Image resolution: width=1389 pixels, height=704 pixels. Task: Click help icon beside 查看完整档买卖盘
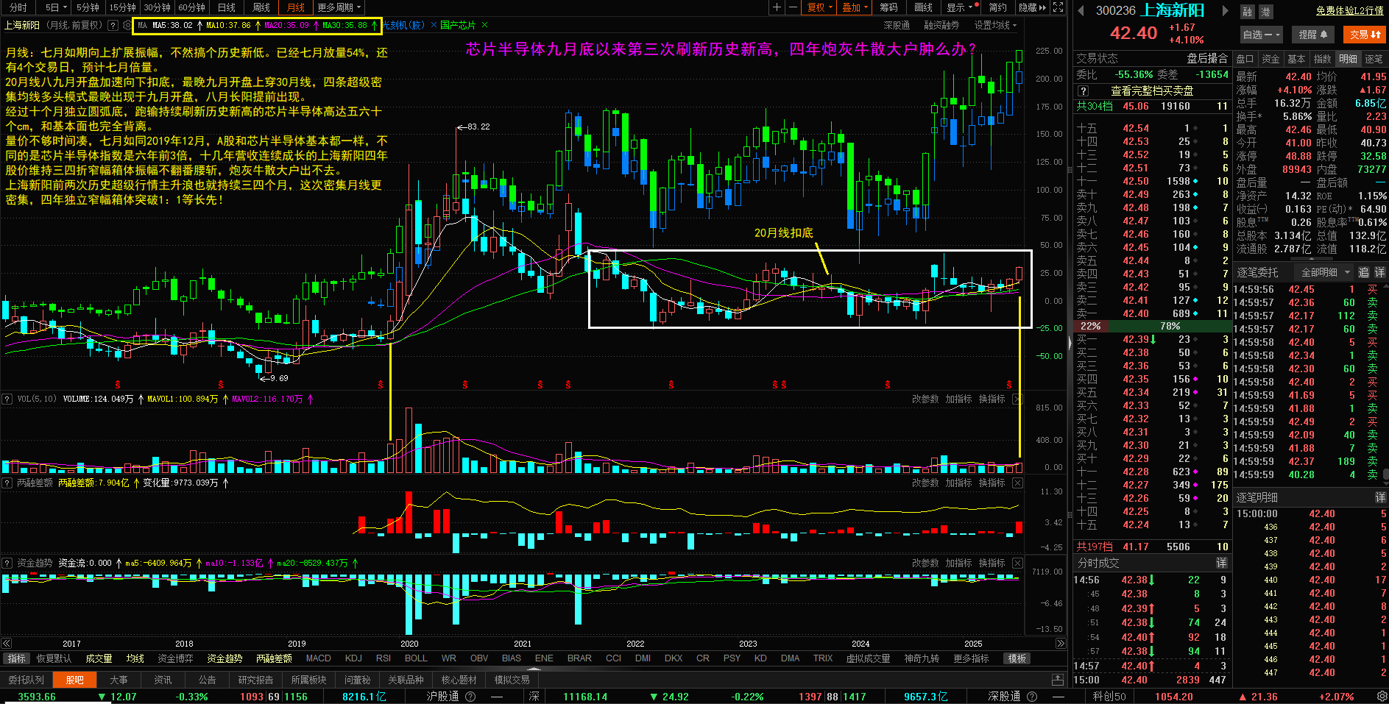coord(1084,91)
